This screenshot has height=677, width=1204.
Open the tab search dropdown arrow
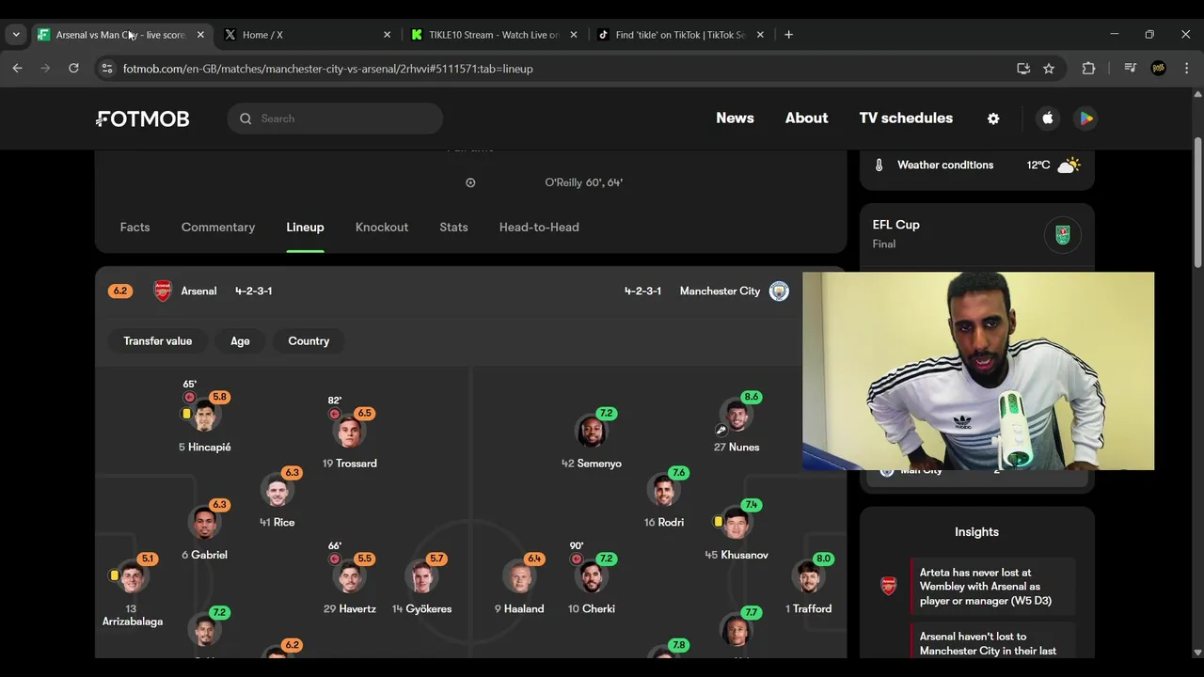tap(16, 35)
